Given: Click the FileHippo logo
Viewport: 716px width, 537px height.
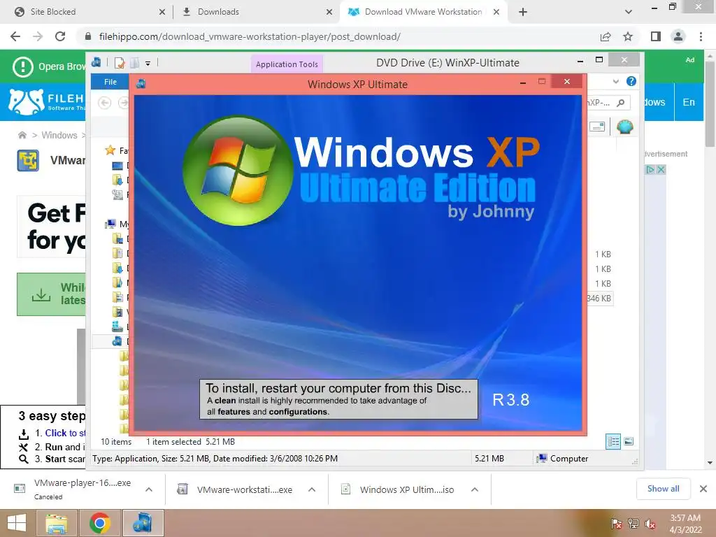Looking at the screenshot, I should pyautogui.click(x=47, y=102).
